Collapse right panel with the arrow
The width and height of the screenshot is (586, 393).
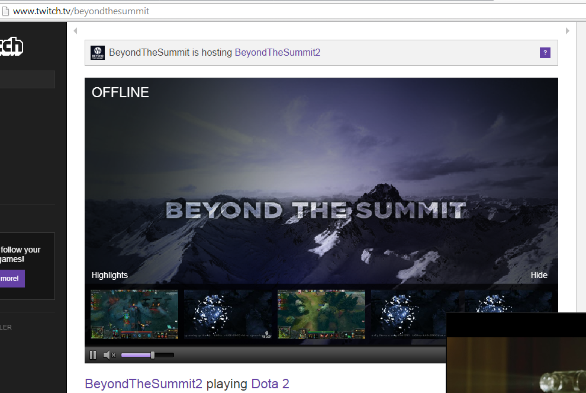coord(567,31)
